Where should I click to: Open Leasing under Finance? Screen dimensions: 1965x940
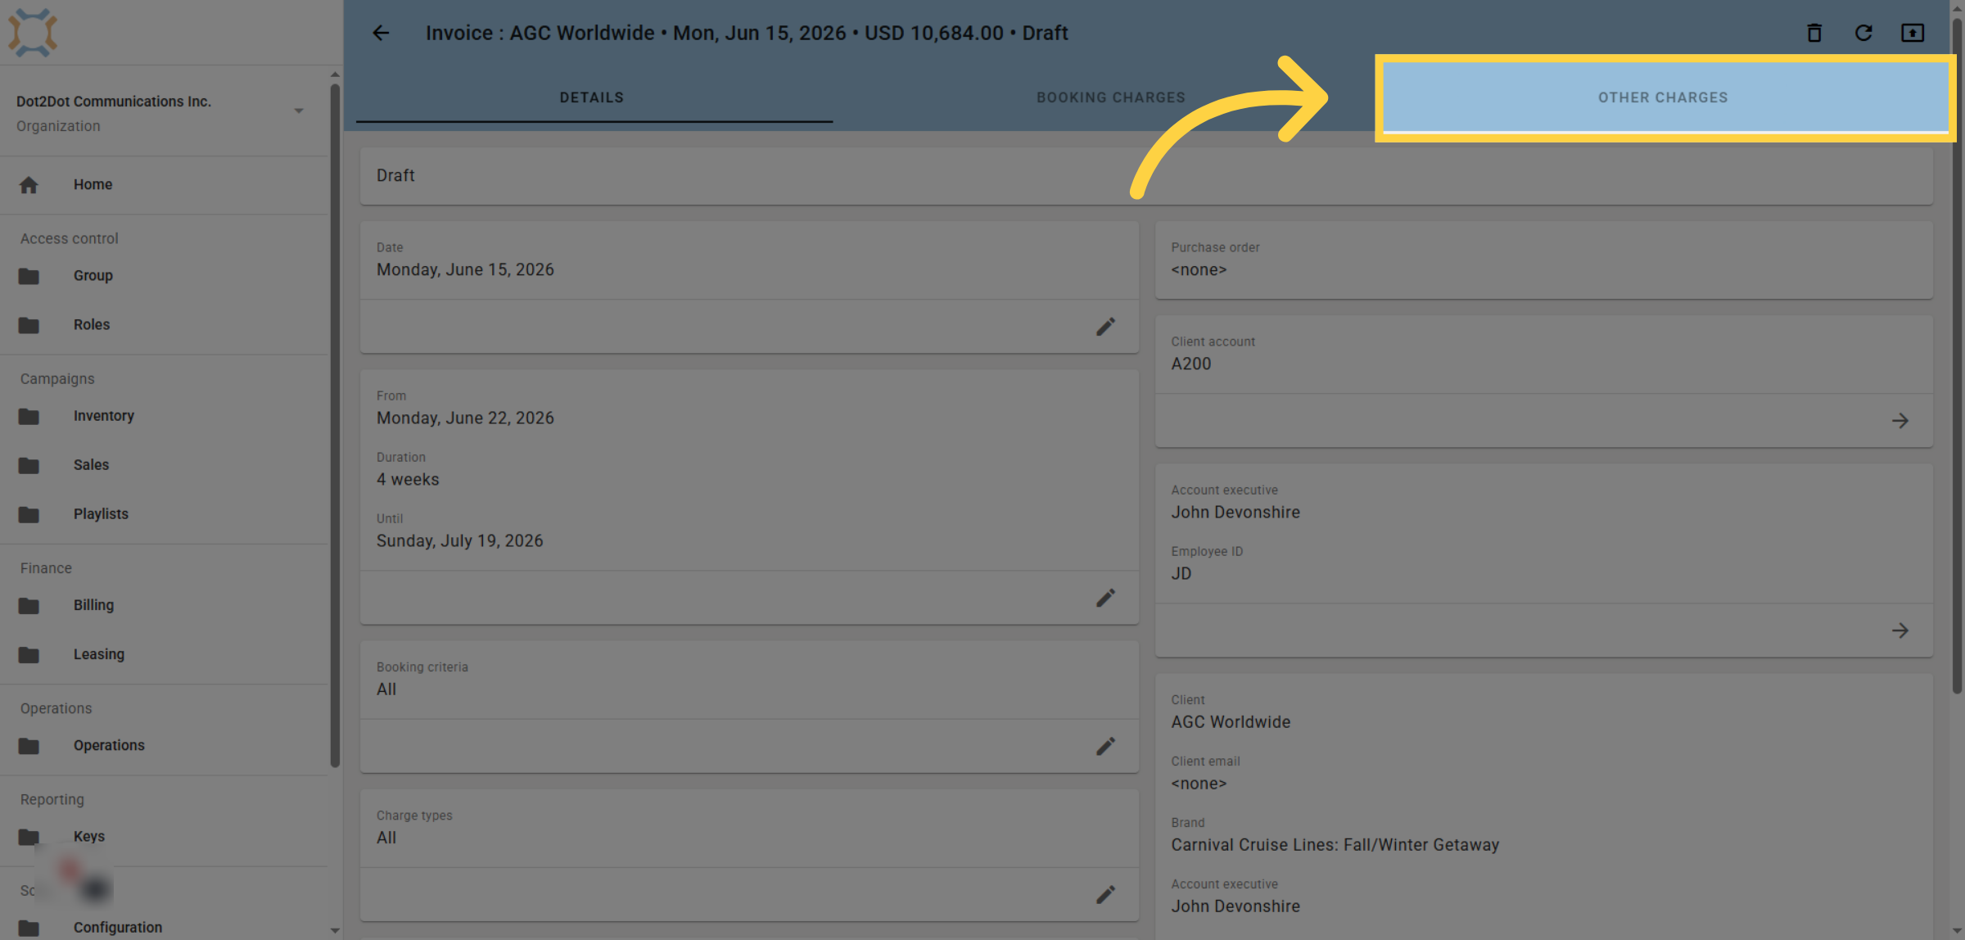tap(98, 654)
